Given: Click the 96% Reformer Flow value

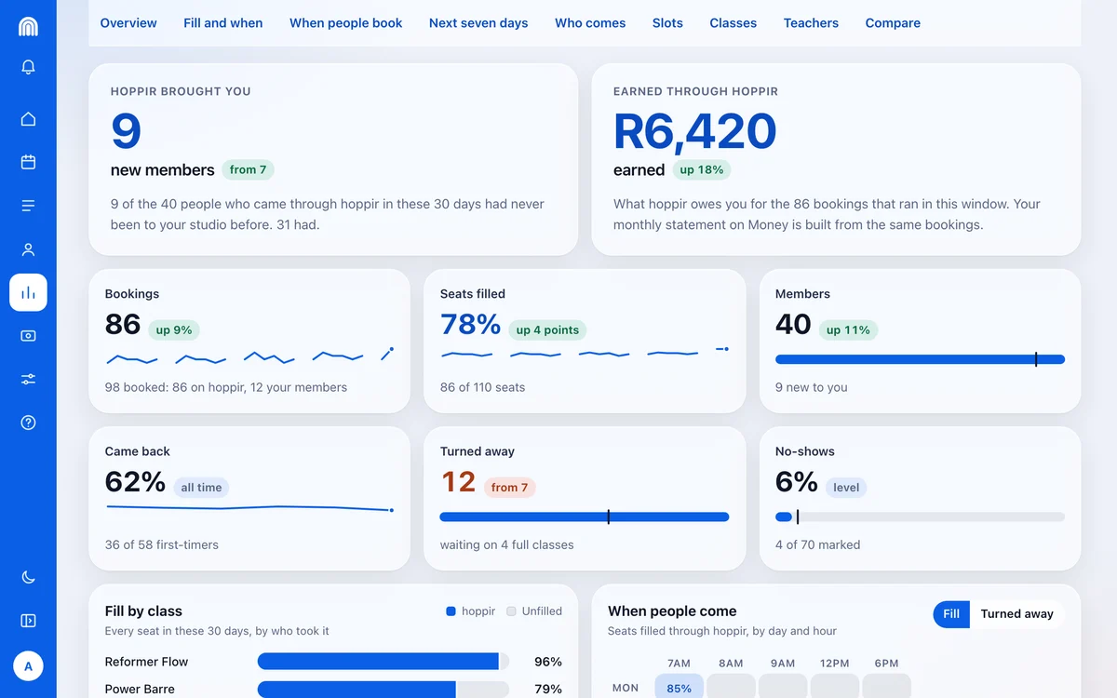Looking at the screenshot, I should click(548, 662).
